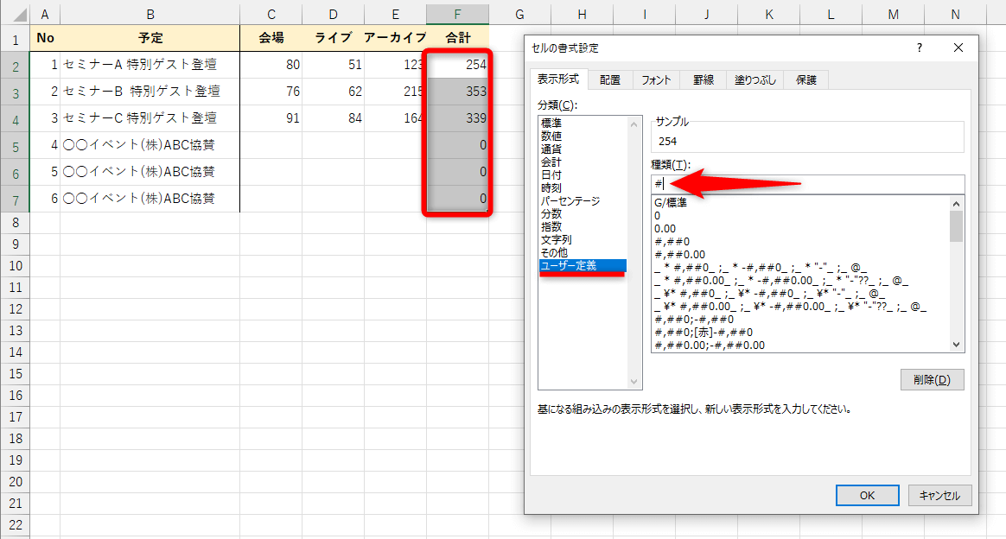Switch to the 配置 tab in the dialog
Screen dimensions: 1006x539
pyautogui.click(x=610, y=79)
